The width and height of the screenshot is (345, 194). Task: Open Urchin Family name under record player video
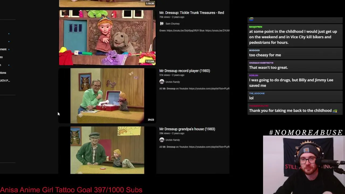point(173,82)
